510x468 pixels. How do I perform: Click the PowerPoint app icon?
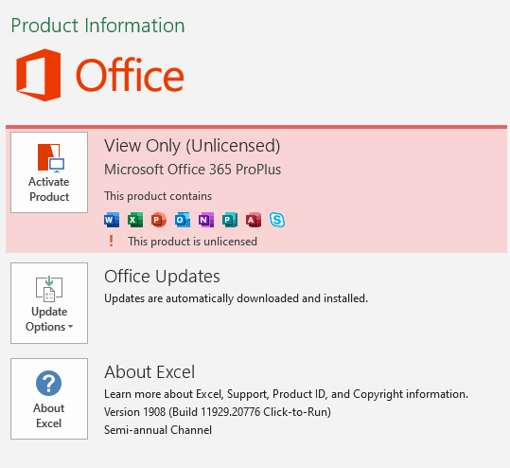click(x=159, y=220)
